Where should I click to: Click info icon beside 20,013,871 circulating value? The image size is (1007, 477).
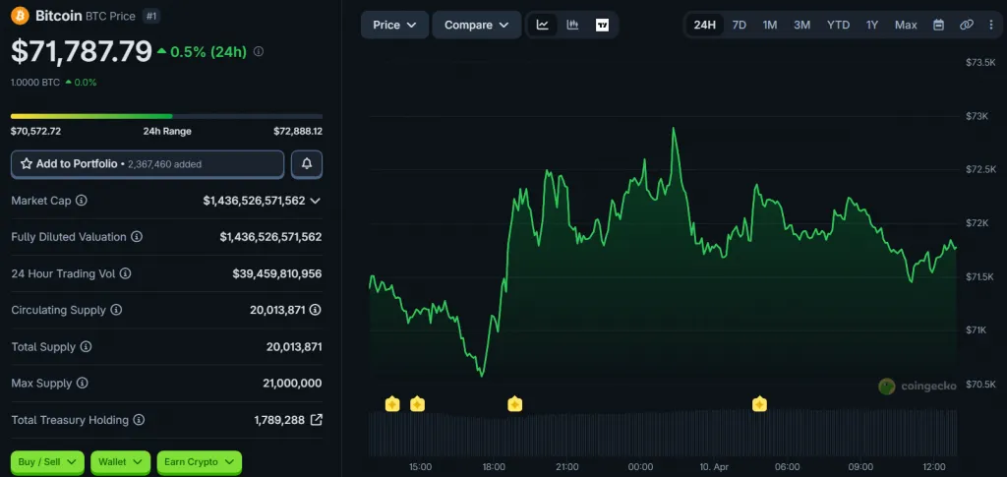[x=316, y=310]
